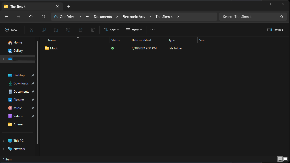Click the navigation pane scrollbar
The width and height of the screenshot is (290, 163).
click(x=37, y=93)
